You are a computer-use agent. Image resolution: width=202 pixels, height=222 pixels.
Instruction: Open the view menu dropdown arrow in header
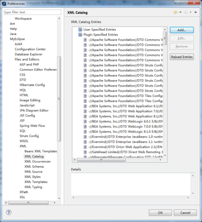[x=195, y=12]
